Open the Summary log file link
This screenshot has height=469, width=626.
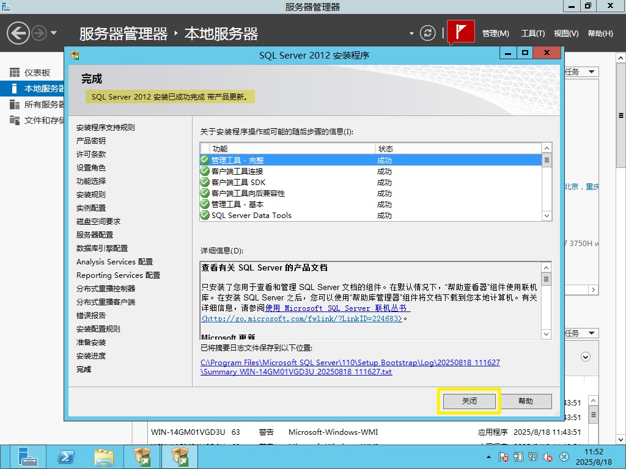350,367
